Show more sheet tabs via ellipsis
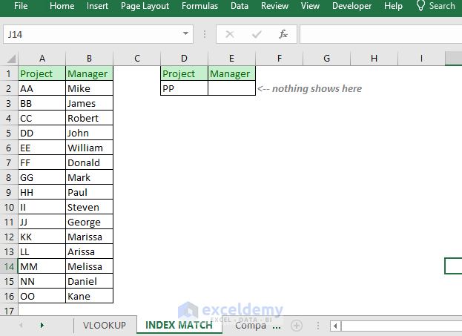Screen dimensions: 462x336 (277, 327)
